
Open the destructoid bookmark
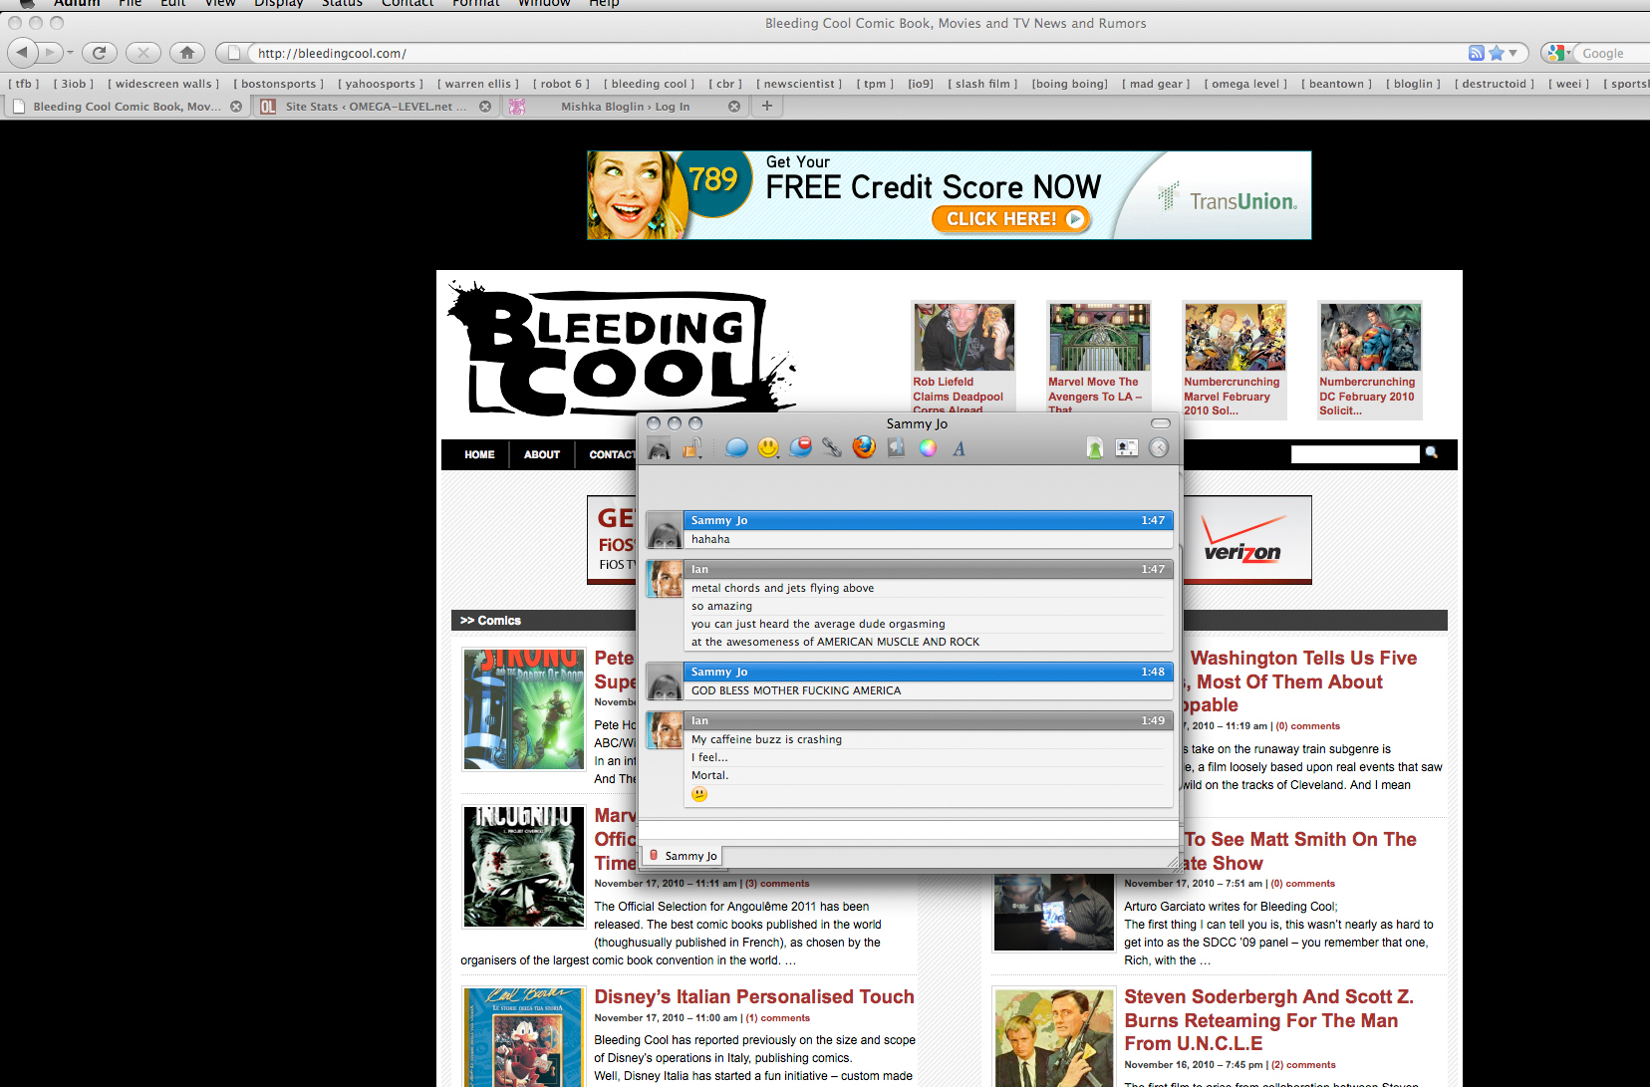click(x=1494, y=84)
